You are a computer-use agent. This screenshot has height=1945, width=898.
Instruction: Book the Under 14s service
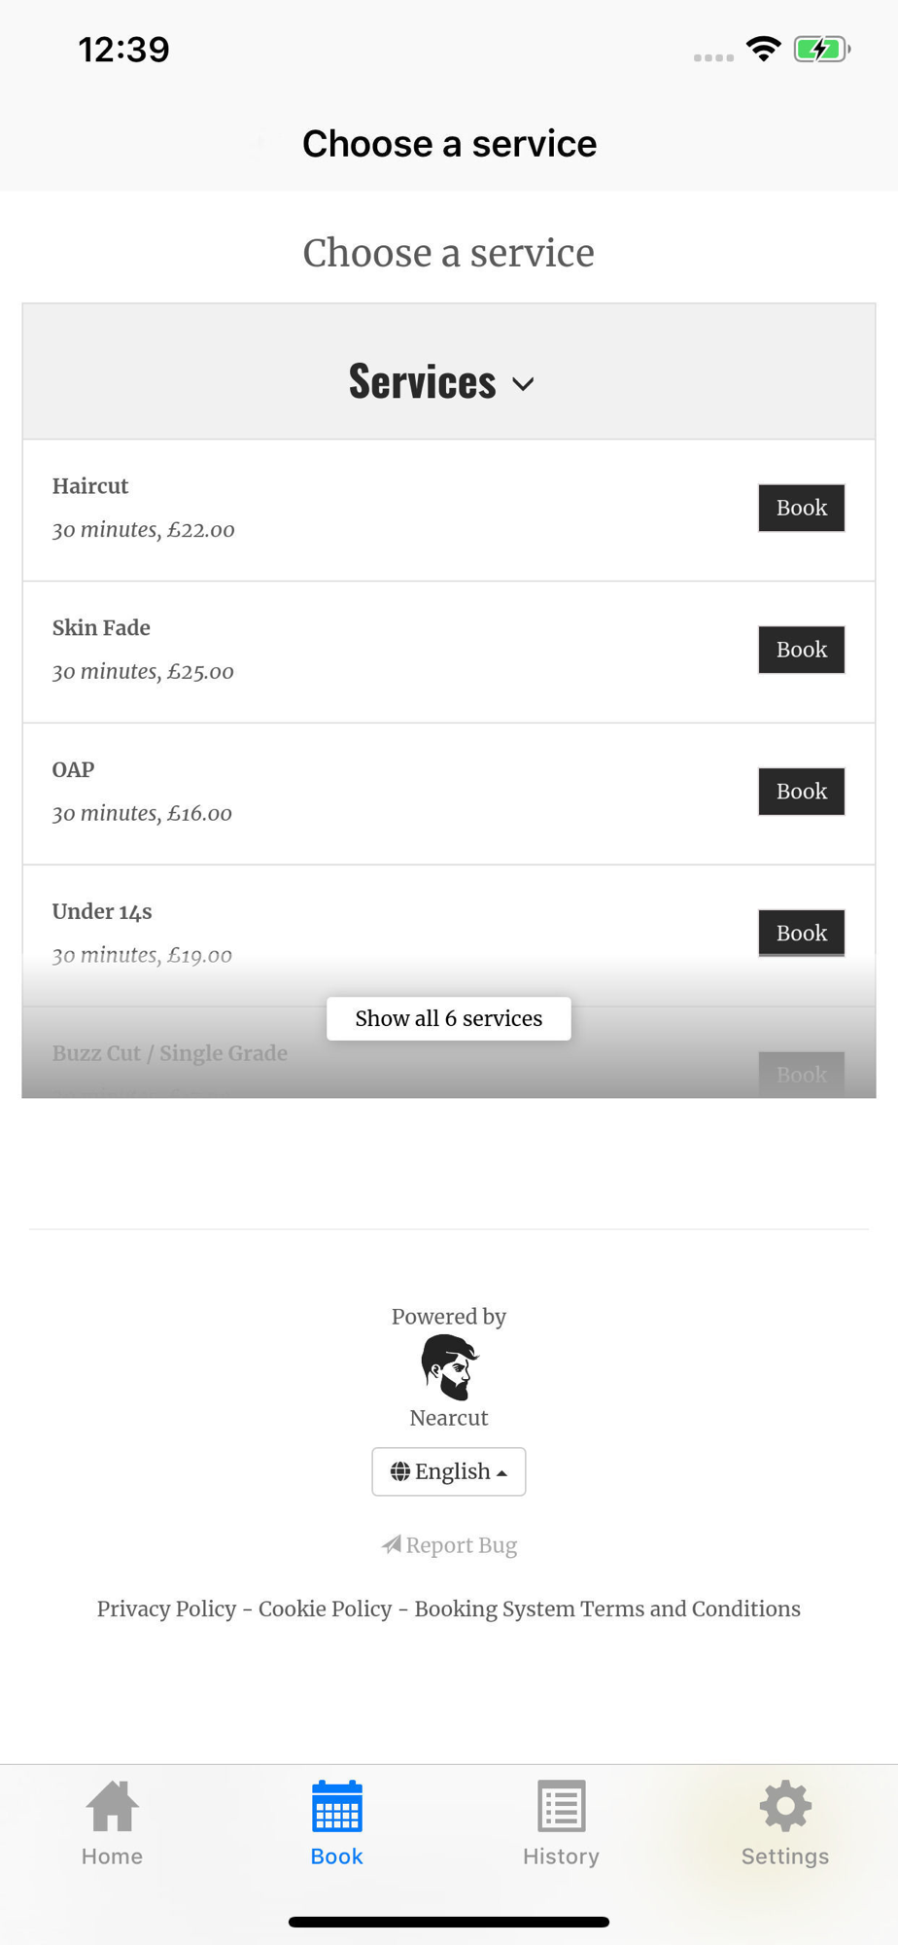pos(801,933)
